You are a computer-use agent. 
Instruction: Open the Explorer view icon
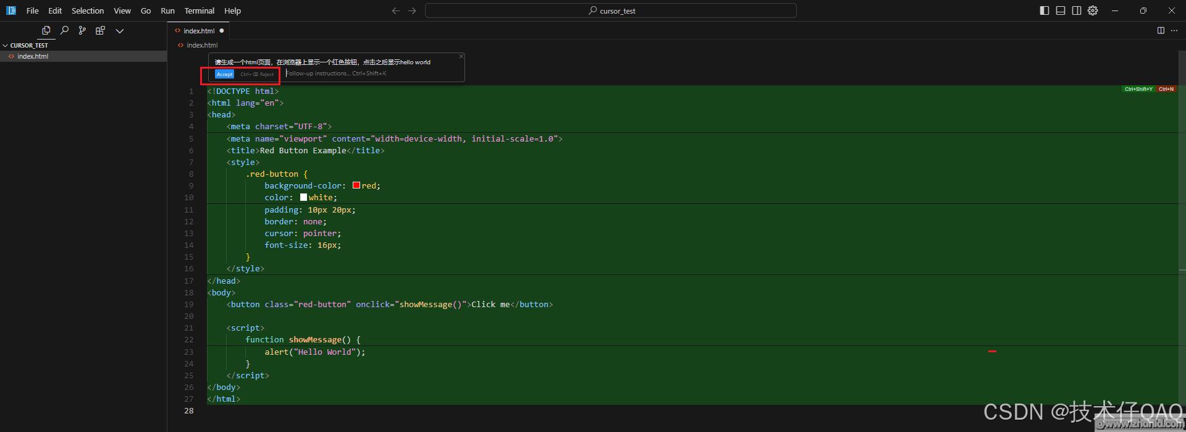click(46, 30)
